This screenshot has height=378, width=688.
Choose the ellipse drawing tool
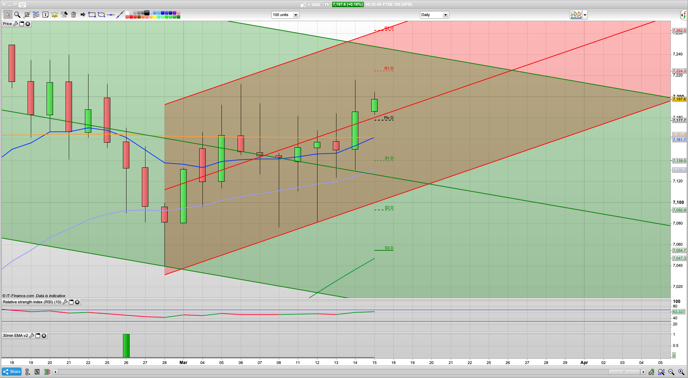(101, 15)
